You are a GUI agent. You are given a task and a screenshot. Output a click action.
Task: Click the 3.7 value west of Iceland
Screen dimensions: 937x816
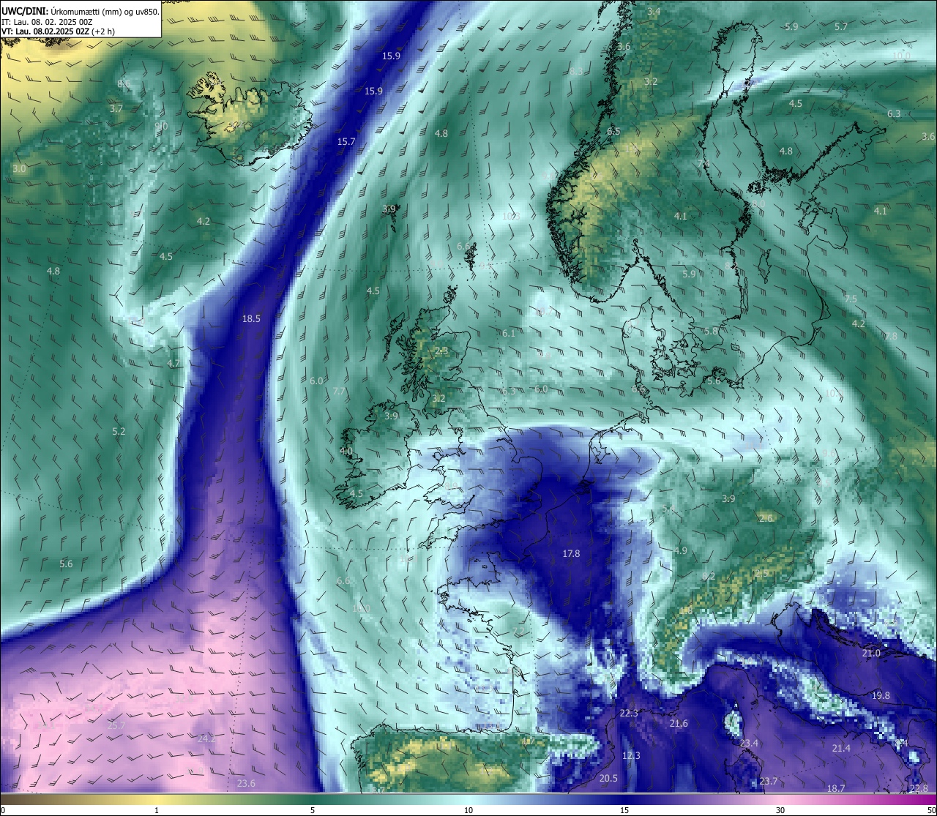pos(116,108)
